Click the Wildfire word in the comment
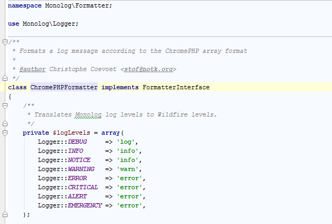Viewport: 332px width, 224px height. point(172,114)
